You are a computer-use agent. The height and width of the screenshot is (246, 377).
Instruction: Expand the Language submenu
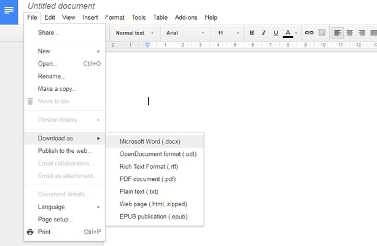pyautogui.click(x=64, y=207)
